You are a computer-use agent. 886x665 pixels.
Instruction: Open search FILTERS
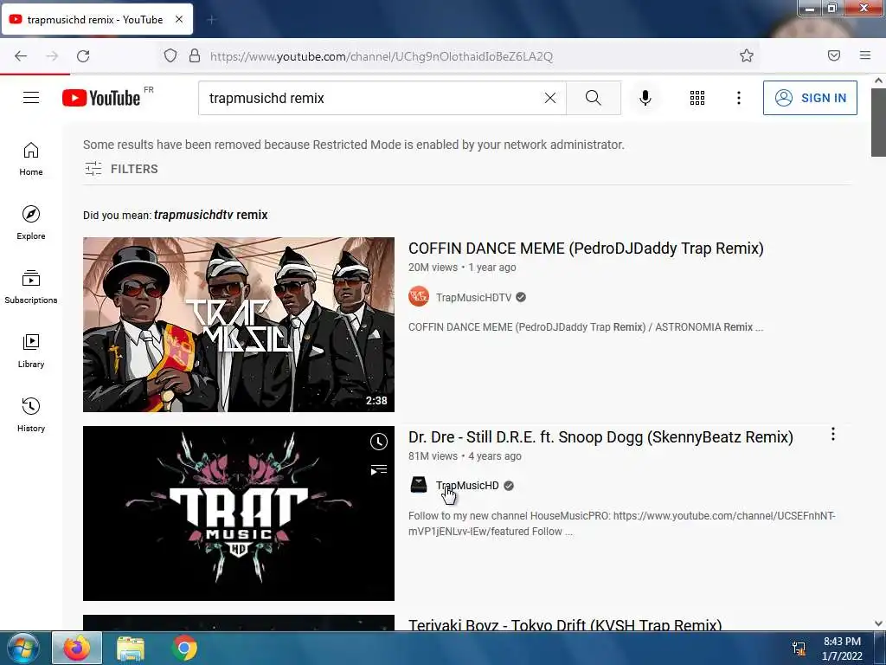[121, 169]
